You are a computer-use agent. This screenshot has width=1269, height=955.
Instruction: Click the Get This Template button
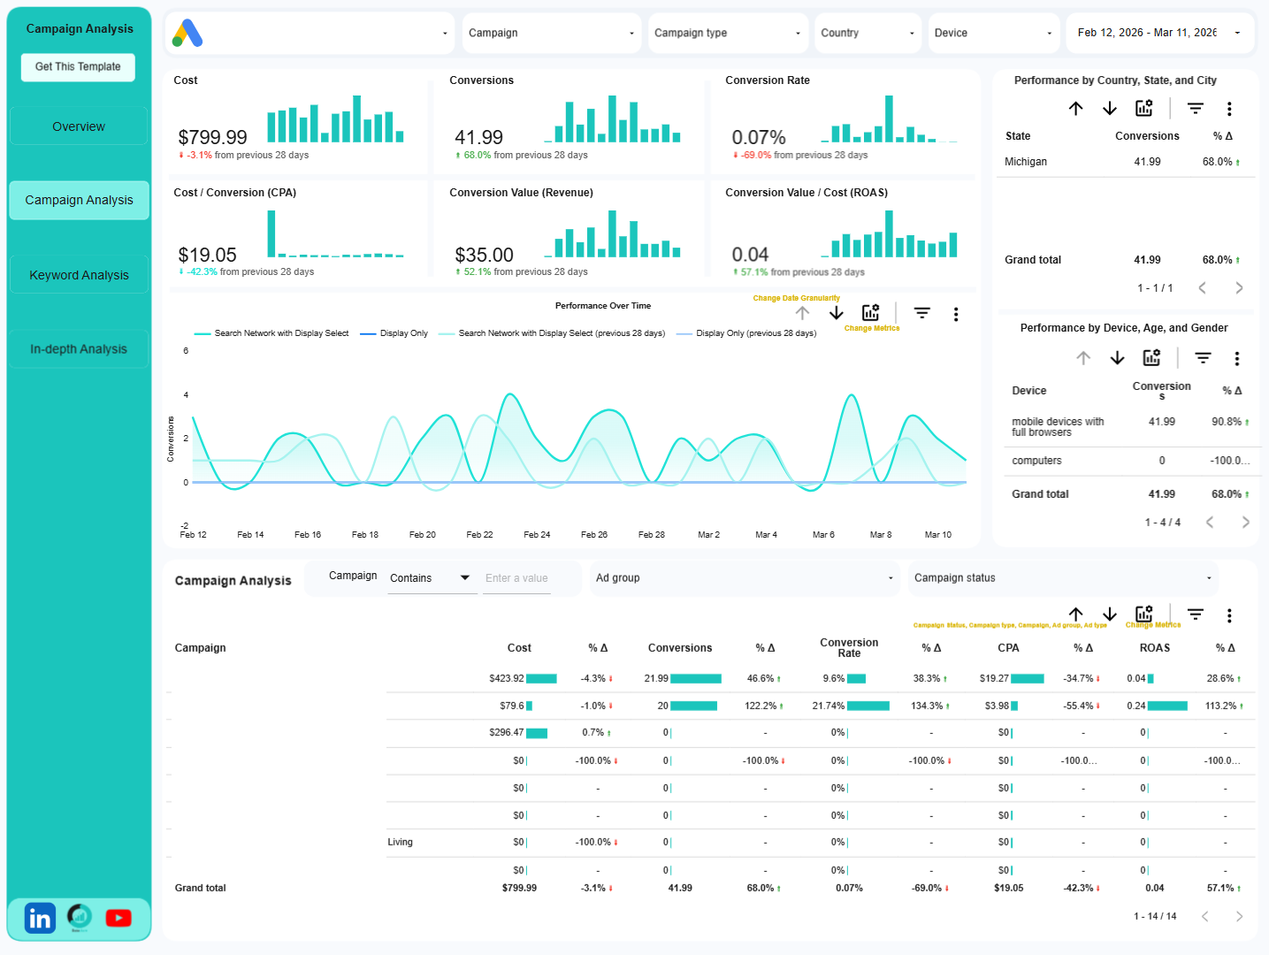point(77,66)
